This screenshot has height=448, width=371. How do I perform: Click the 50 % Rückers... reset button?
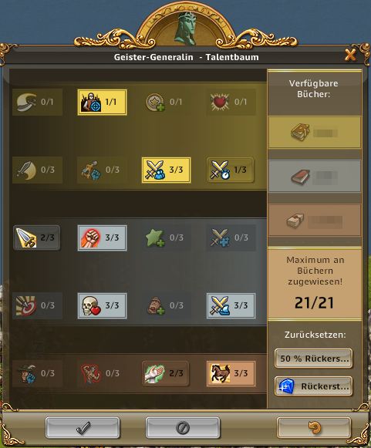[x=314, y=359]
